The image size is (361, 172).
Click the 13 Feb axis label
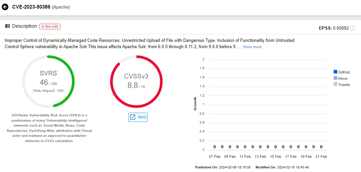260,157
